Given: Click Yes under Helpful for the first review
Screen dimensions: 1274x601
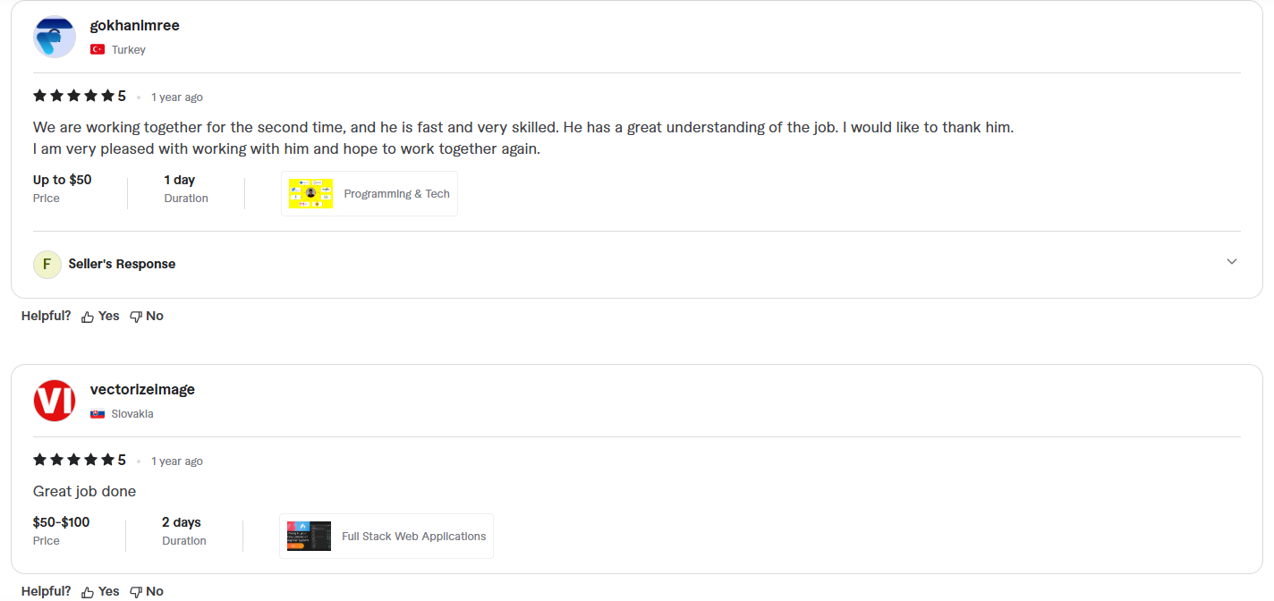Looking at the screenshot, I should click(x=109, y=316).
